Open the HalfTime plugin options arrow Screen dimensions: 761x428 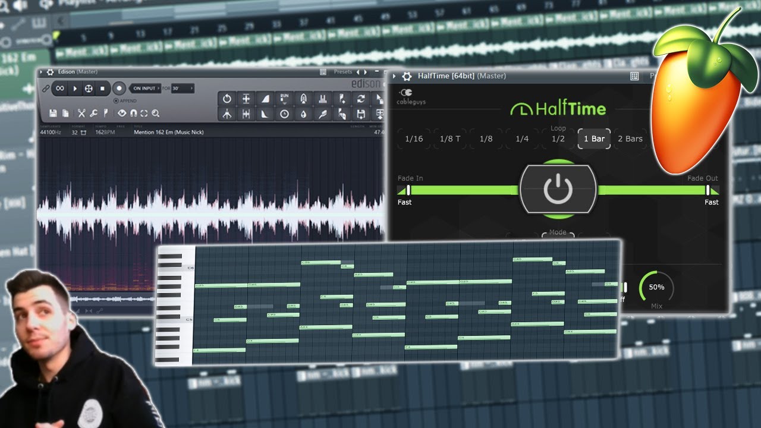pos(395,76)
